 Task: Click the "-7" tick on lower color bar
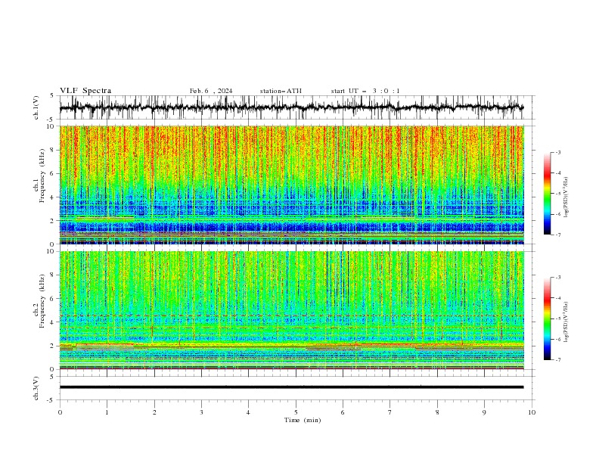[x=558, y=359]
